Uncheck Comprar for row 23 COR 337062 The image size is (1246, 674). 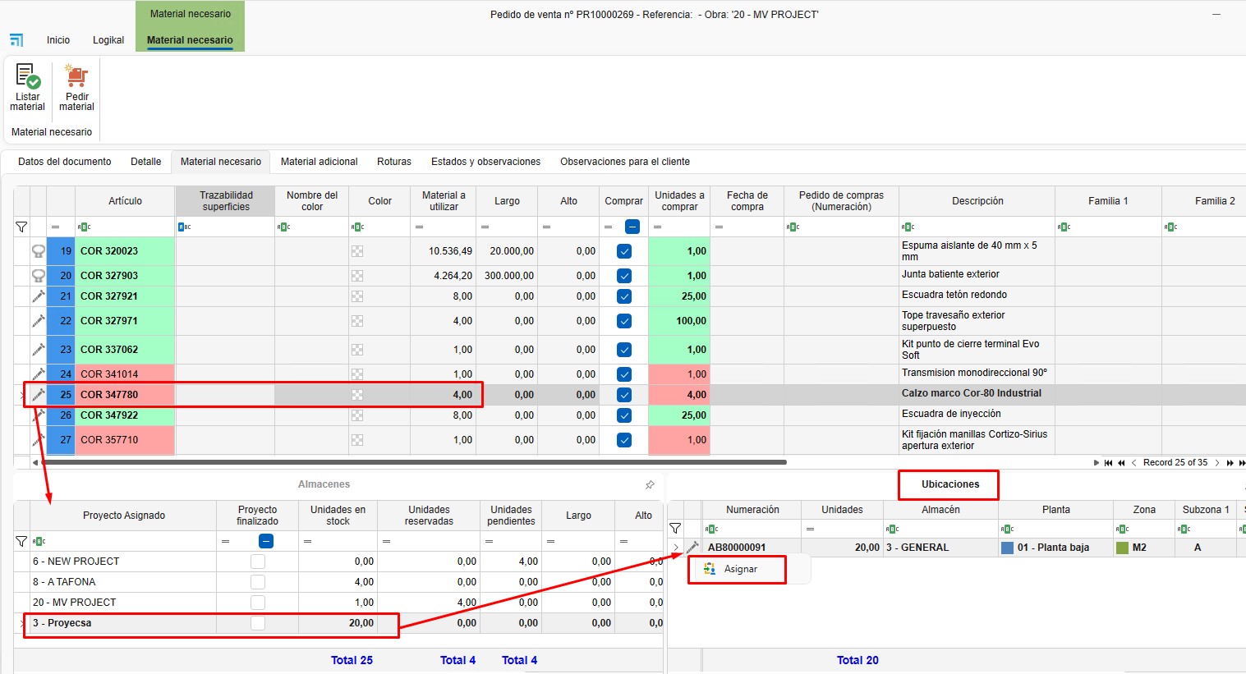click(624, 350)
